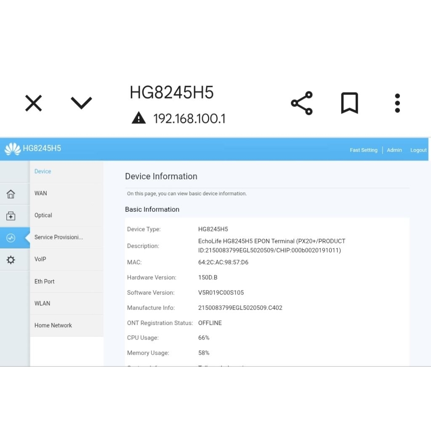Image resolution: width=431 pixels, height=431 pixels.
Task: Open Service Provisioning menu item
Action: (x=59, y=237)
